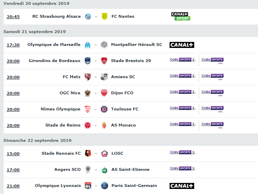Click the FC Nantes yellow crest
This screenshot has height=195, width=258.
(105, 17)
